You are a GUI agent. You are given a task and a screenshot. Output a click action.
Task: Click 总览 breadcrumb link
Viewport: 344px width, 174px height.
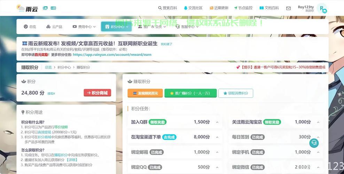48,68
